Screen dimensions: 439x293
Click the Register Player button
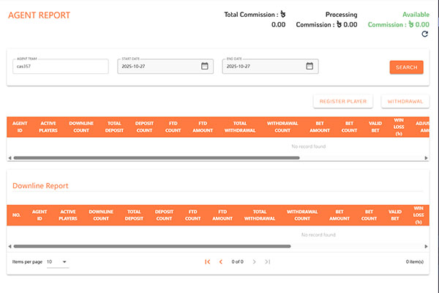[x=343, y=102]
